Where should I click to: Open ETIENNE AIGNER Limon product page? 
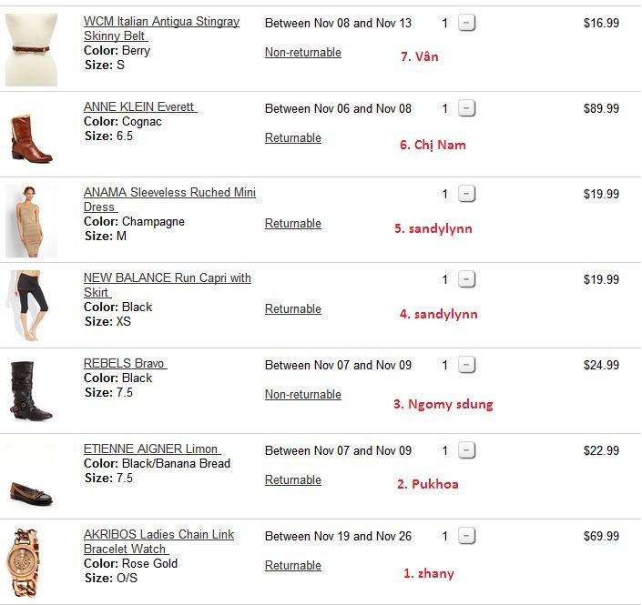pyautogui.click(x=151, y=449)
